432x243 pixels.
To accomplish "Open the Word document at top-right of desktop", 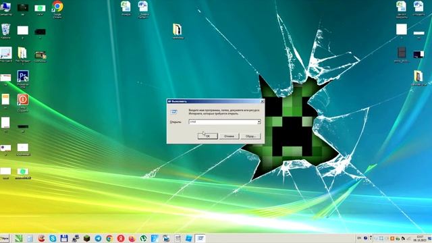I will click(x=418, y=9).
